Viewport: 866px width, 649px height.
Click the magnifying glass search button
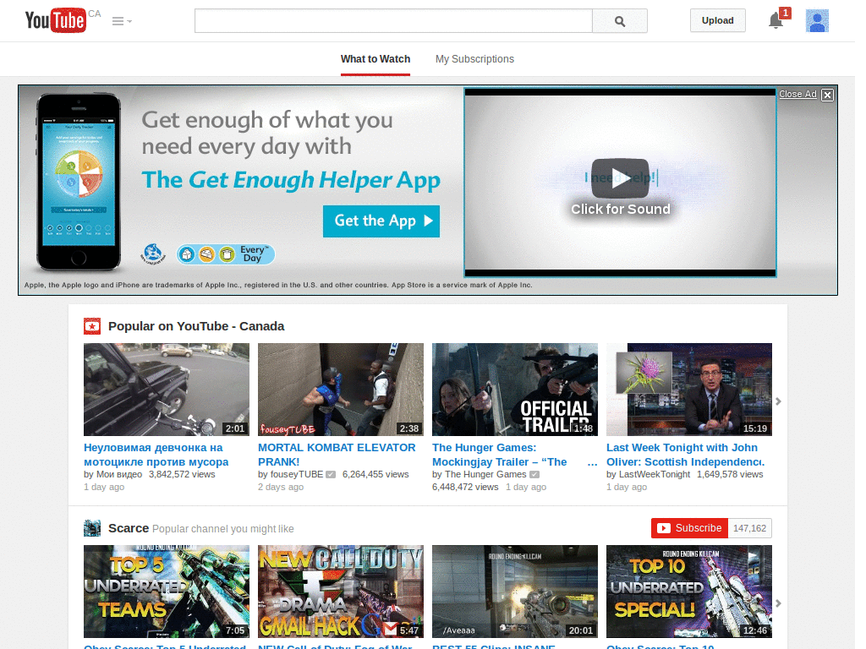(620, 21)
